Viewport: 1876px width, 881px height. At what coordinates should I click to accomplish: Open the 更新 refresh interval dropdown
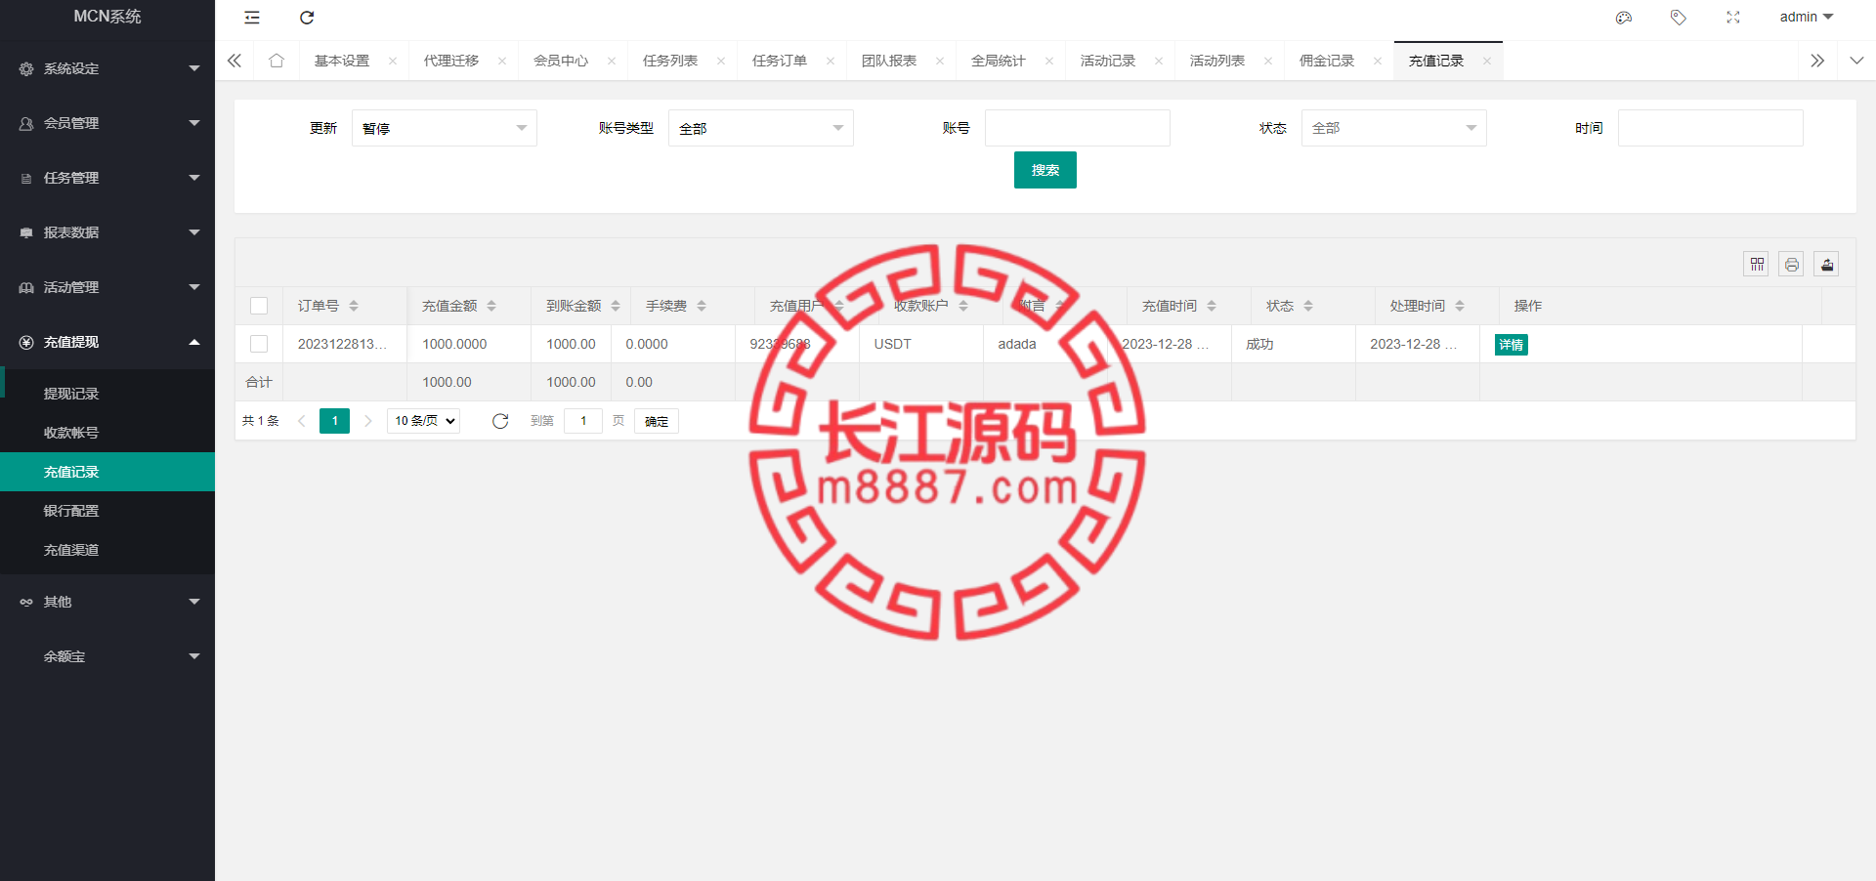point(444,128)
